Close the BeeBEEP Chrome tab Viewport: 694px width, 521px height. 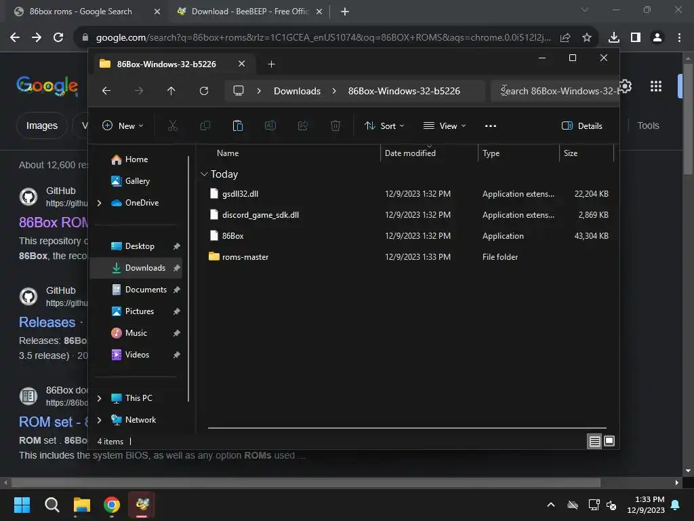[x=319, y=12]
